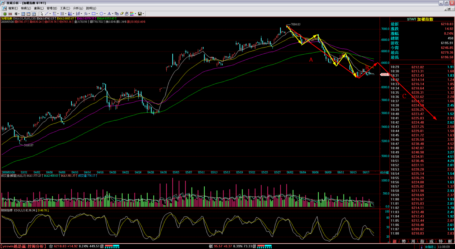455x249 pixels.
Task: Expand the fan lines dropdown arrow
Action: pos(73,14)
